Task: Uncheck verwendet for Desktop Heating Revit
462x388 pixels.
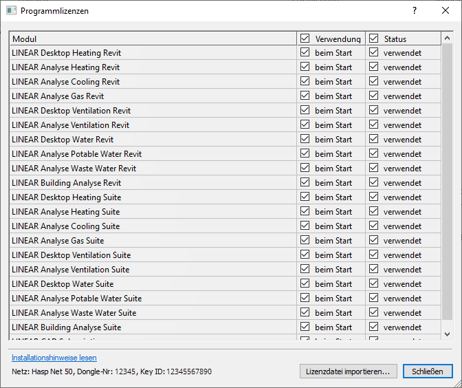Action: (373, 52)
